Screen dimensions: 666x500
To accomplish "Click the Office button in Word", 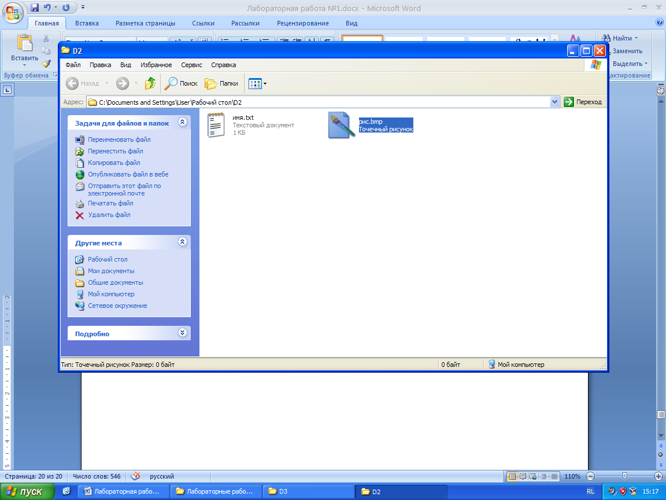I will coord(13,12).
